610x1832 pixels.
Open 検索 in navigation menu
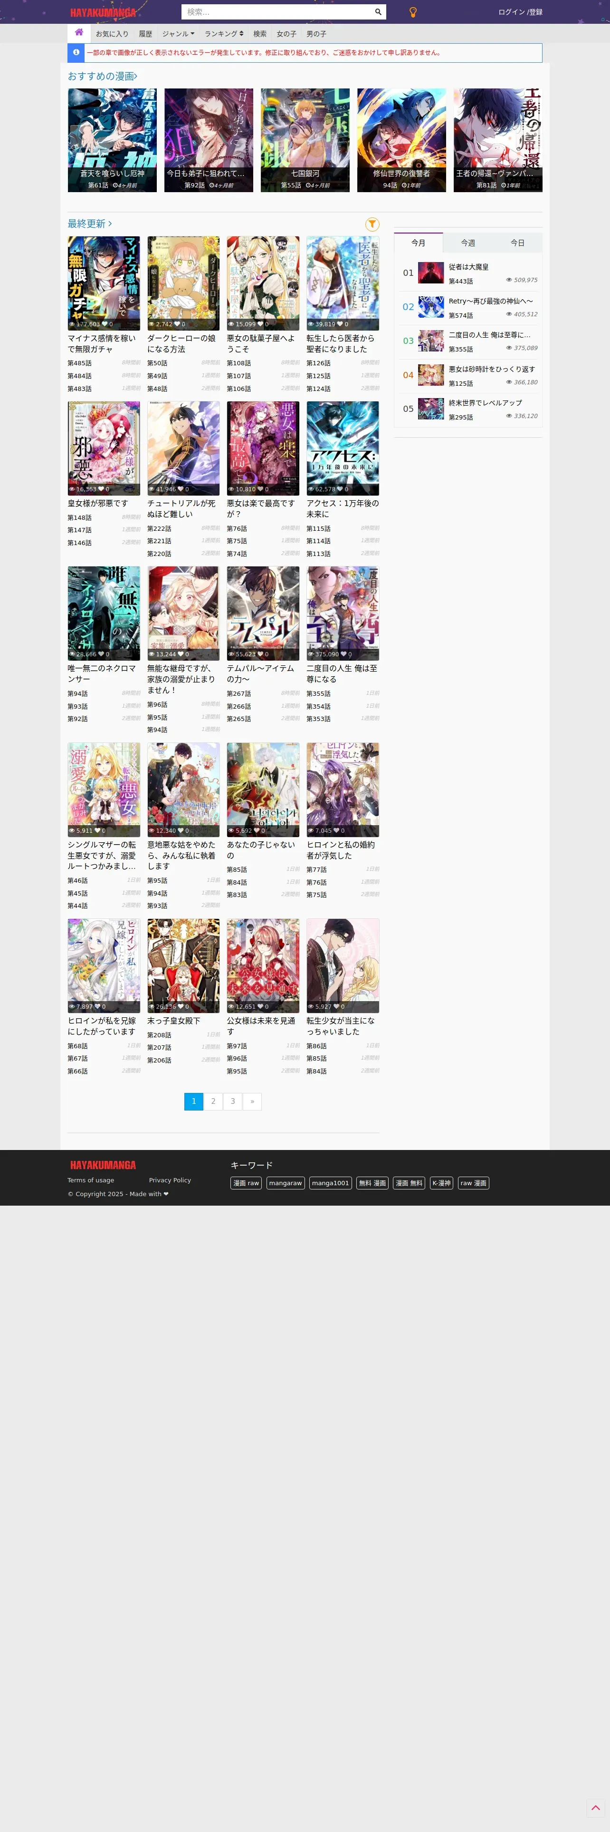point(260,33)
